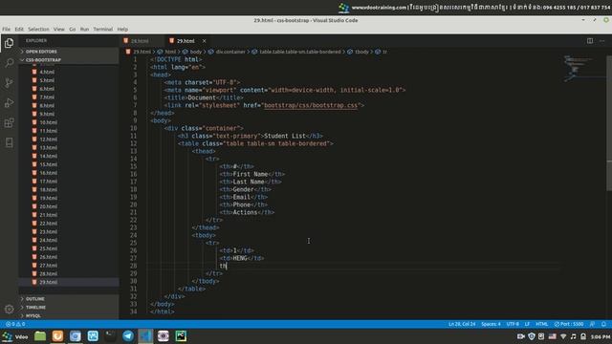The width and height of the screenshot is (612, 344).
Task: Open 20.html in the explorer
Action: pos(48,206)
